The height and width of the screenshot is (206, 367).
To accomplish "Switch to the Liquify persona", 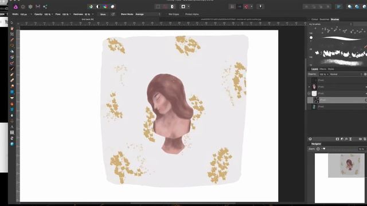I will tap(23, 7).
